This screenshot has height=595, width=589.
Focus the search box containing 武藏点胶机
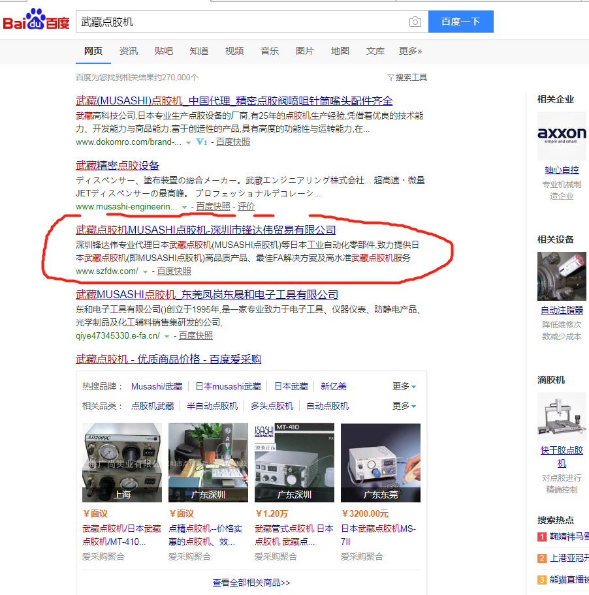[x=252, y=22]
